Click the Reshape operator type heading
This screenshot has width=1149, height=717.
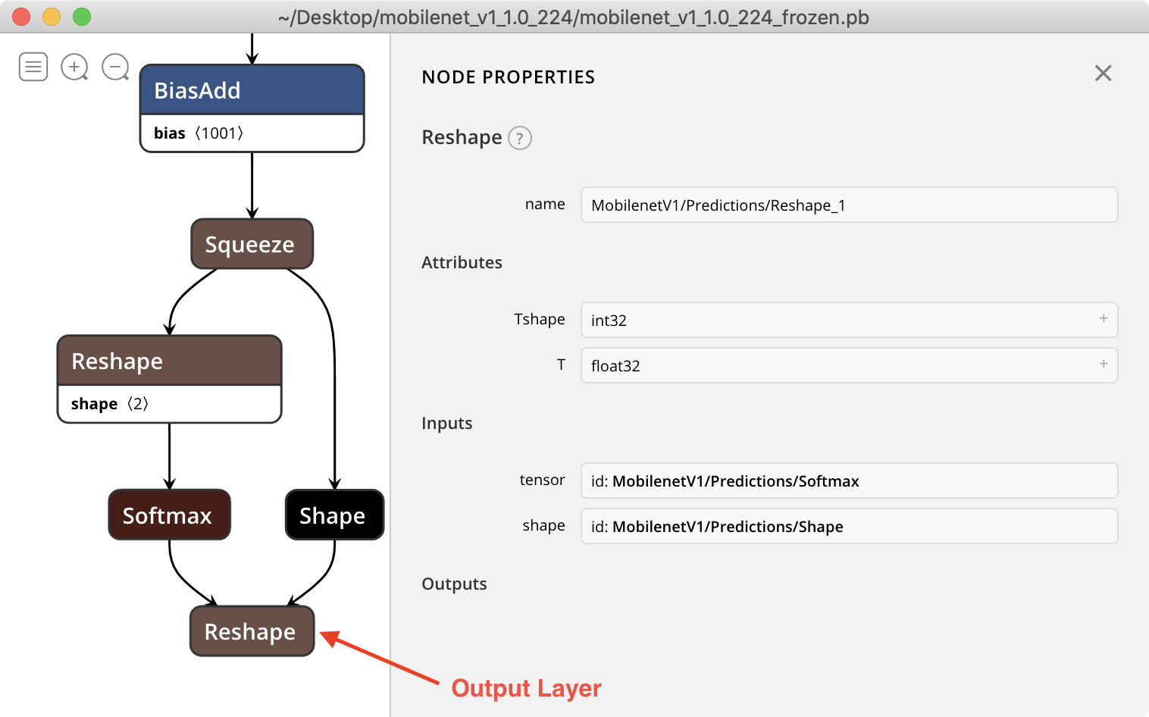coord(462,137)
